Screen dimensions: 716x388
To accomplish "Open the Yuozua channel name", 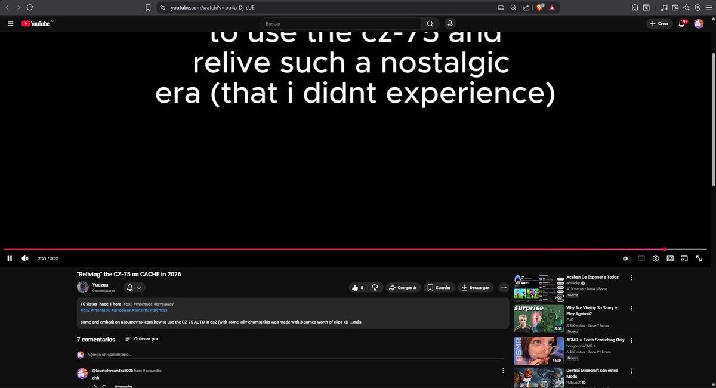I will click(100, 285).
